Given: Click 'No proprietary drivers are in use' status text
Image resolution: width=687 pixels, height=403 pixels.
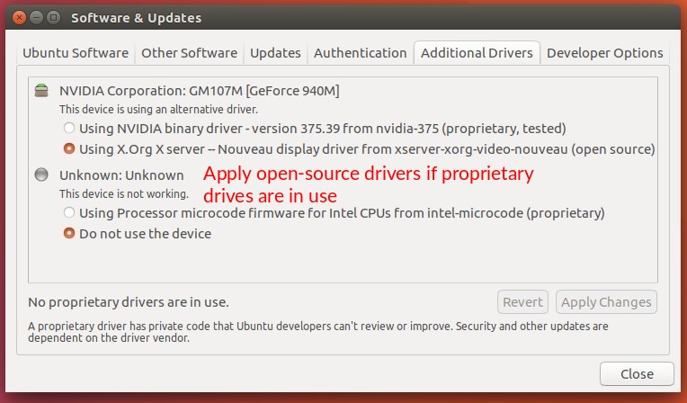Looking at the screenshot, I should [129, 302].
